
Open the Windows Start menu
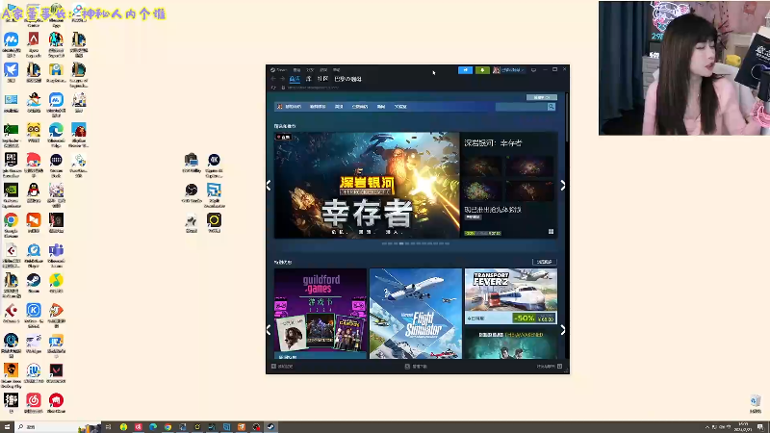click(x=7, y=427)
